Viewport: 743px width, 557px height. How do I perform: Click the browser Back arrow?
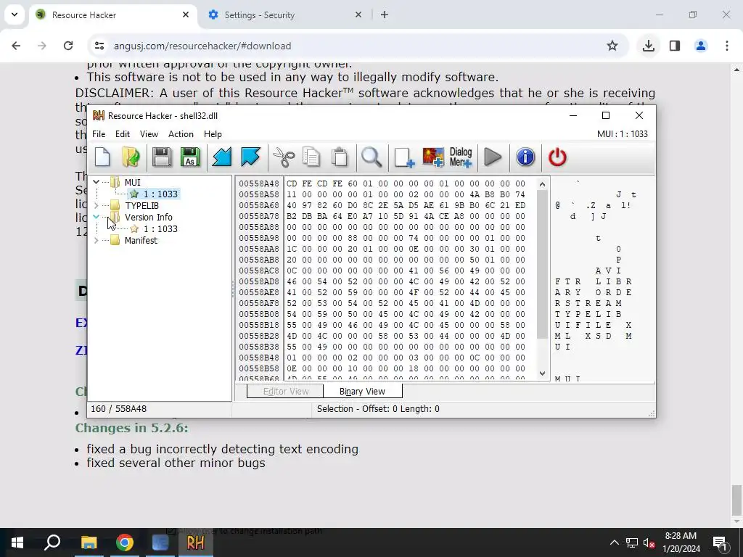tap(16, 46)
